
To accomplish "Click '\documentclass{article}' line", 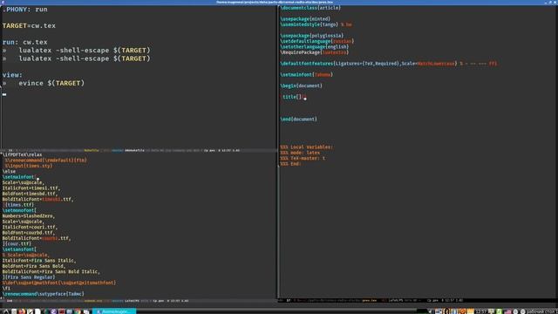I will pyautogui.click(x=310, y=8).
